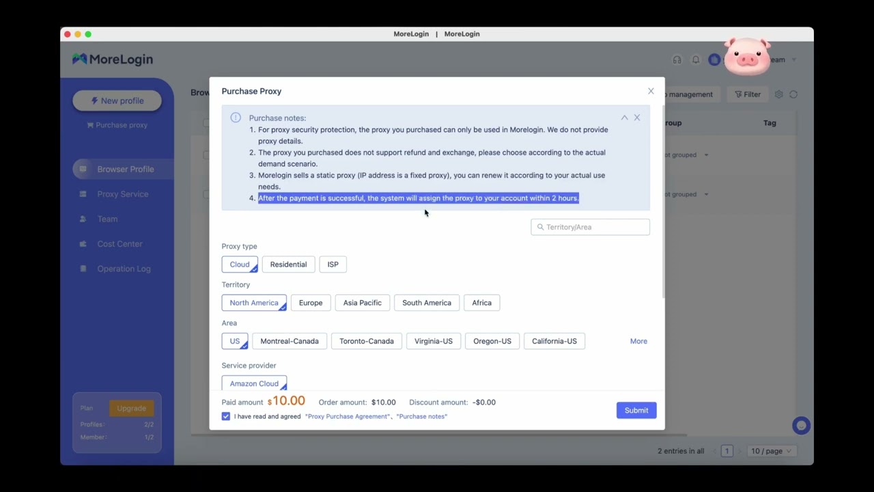This screenshot has height=492, width=874.
Task: Click the refresh list icon
Action: coord(793,94)
